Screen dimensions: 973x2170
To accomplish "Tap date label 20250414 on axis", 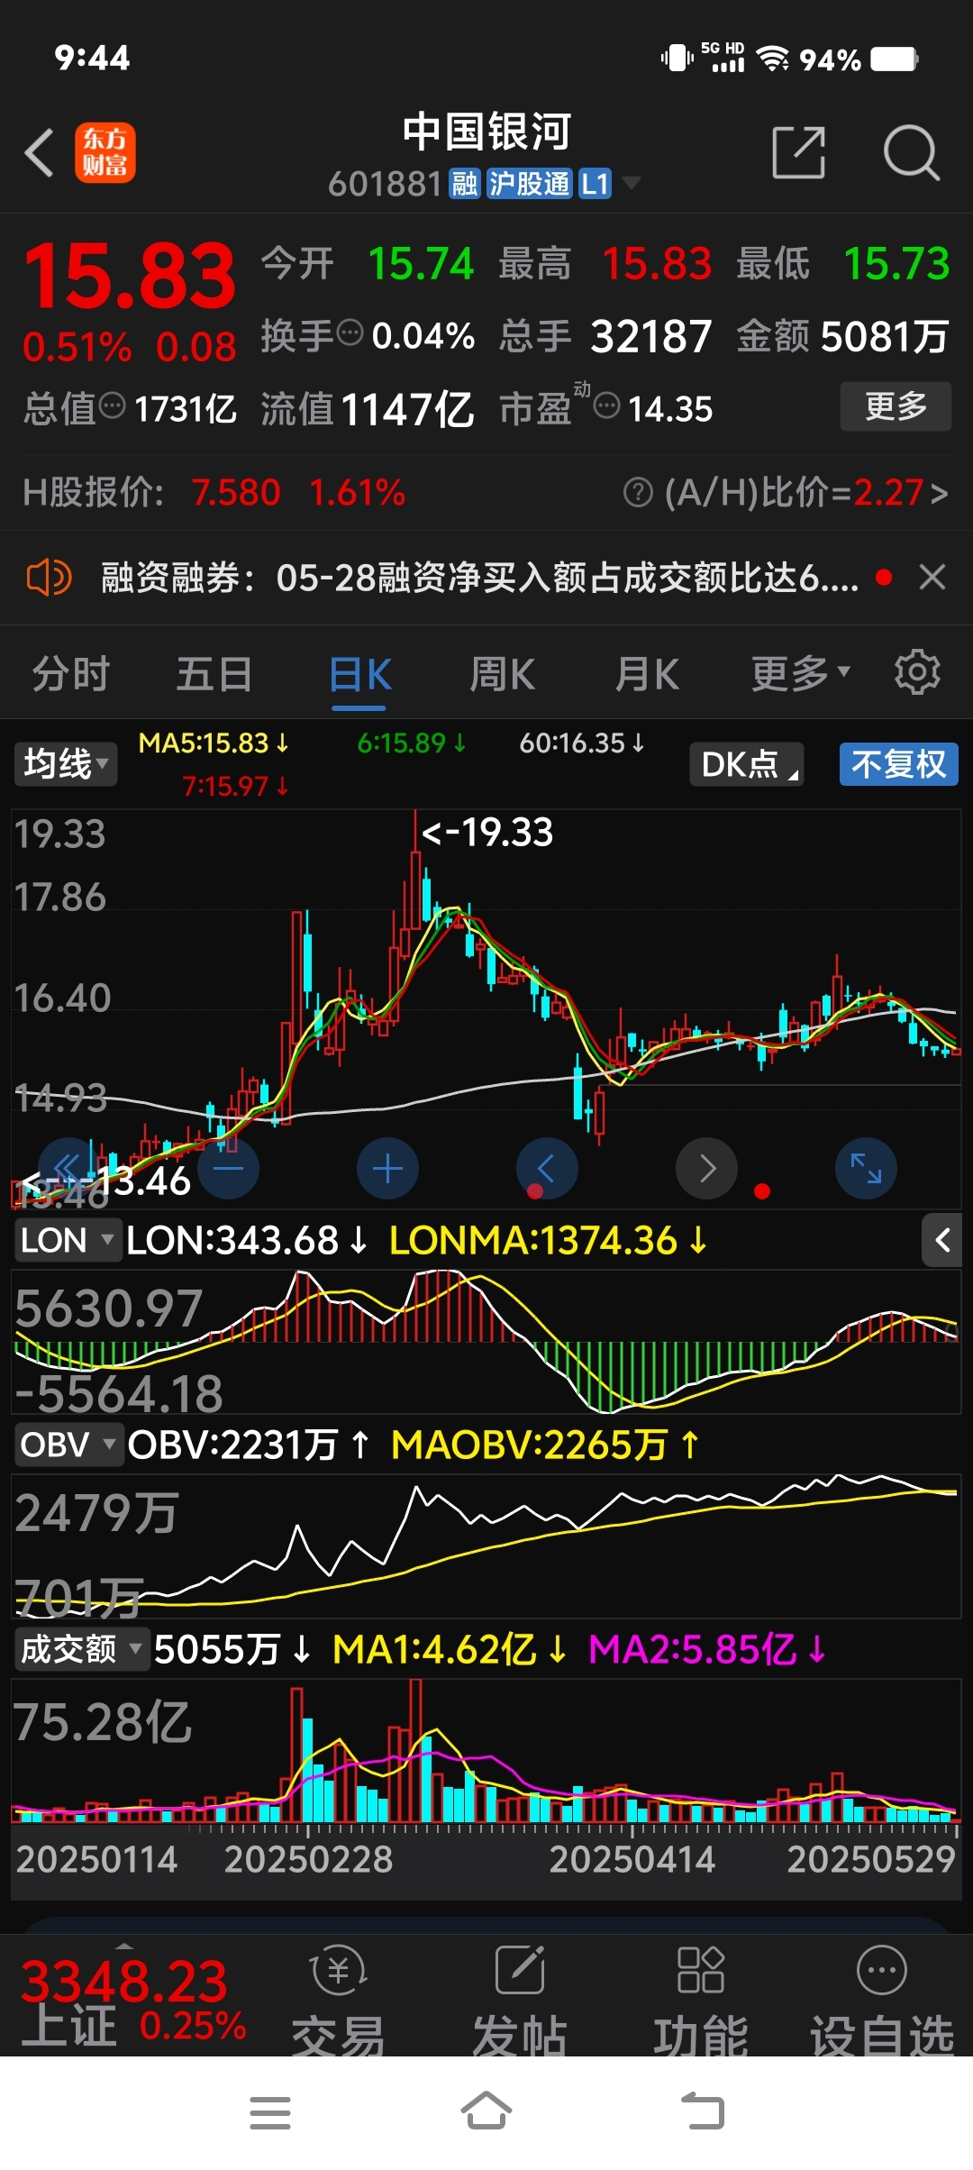I will [632, 1859].
